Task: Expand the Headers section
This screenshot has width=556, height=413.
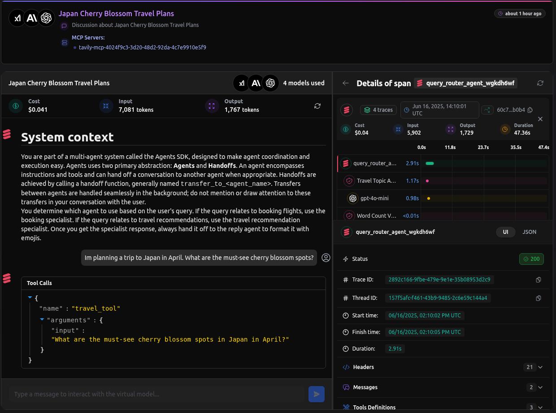Action: [x=540, y=367]
